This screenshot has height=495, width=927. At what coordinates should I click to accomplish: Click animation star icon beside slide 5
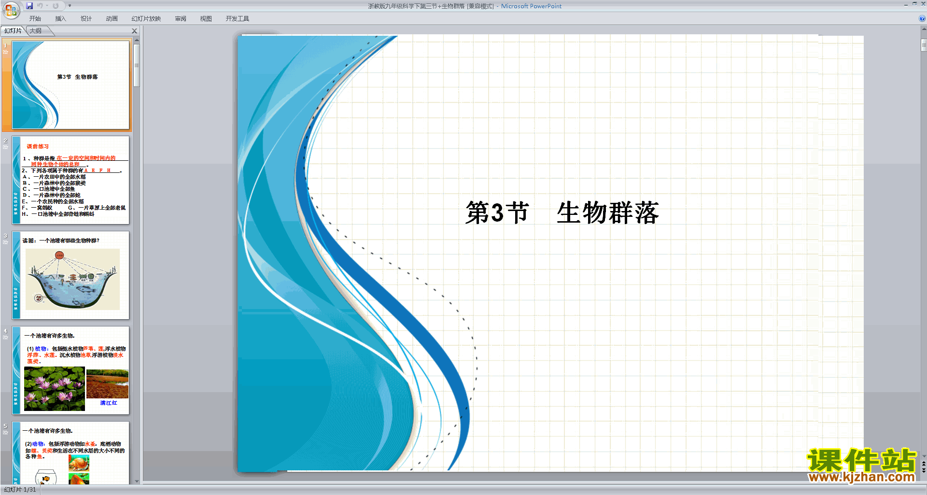(6, 433)
